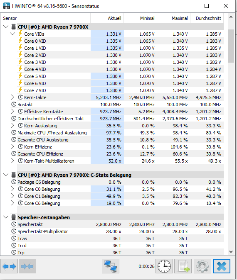Maximize the HWiNFO Sensorstatus window

coord(207,6)
